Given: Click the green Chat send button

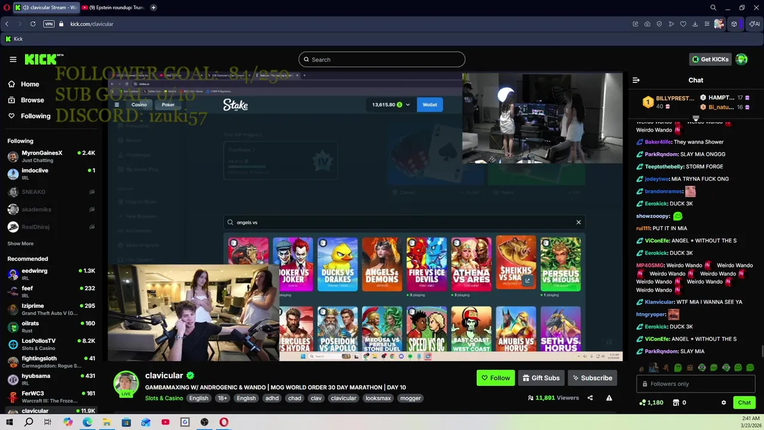Looking at the screenshot, I should pos(744,403).
